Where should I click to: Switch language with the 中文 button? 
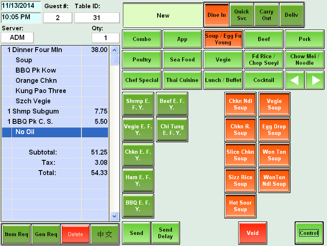[105, 234]
